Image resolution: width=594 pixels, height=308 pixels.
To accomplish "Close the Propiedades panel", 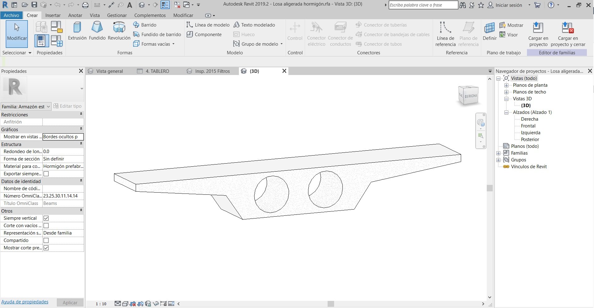I will point(81,71).
